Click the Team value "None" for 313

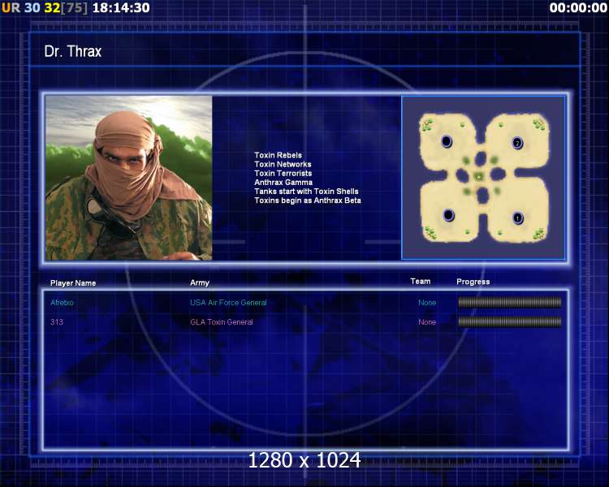pyautogui.click(x=427, y=322)
